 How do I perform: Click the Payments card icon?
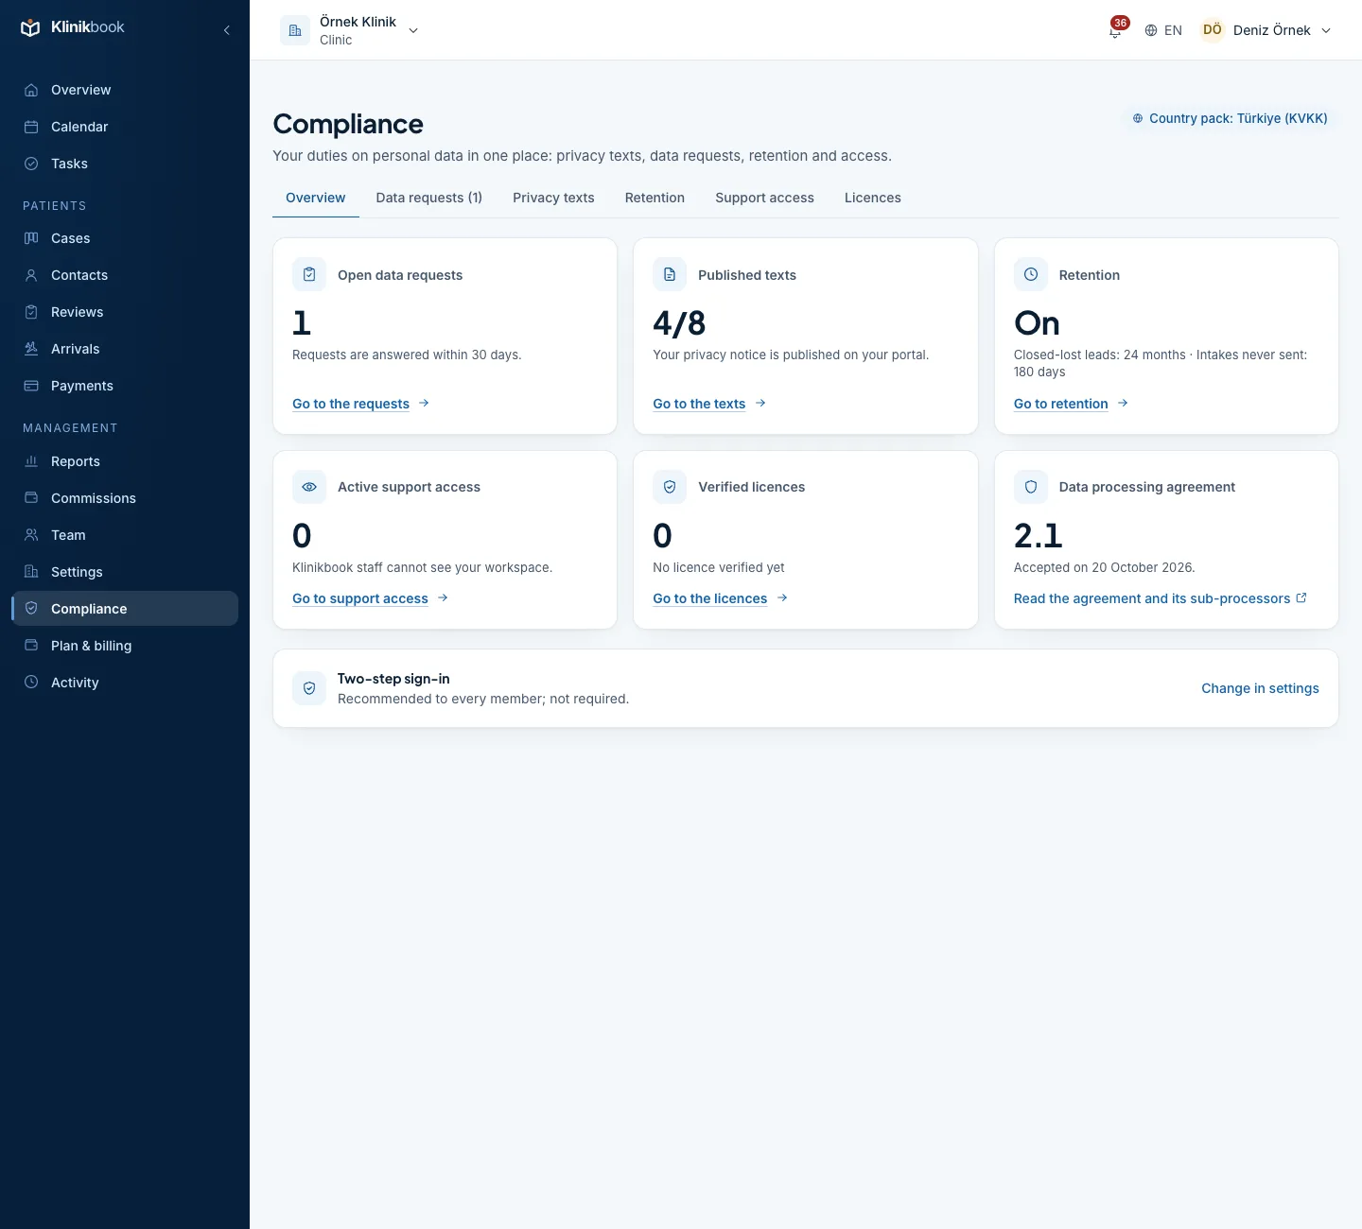[31, 386]
